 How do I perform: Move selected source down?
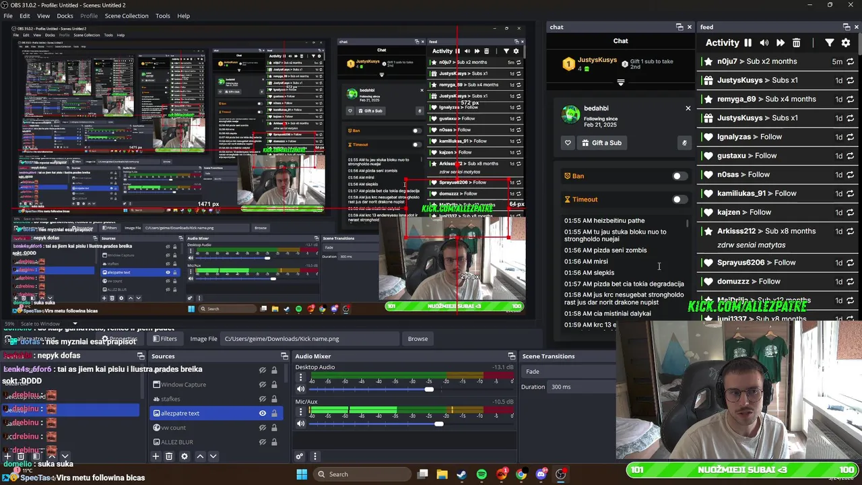click(x=213, y=457)
